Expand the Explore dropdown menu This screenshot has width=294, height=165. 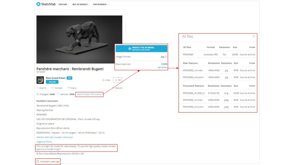63,5
